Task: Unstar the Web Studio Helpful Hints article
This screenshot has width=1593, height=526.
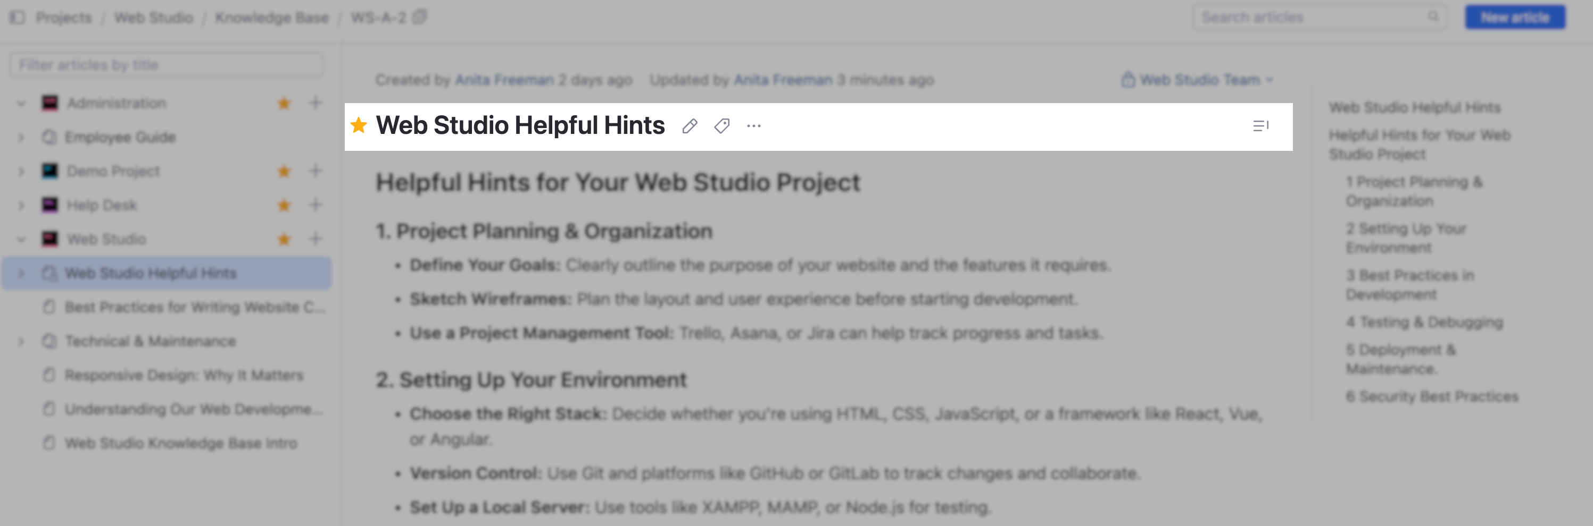Action: point(358,126)
